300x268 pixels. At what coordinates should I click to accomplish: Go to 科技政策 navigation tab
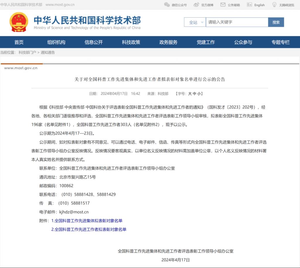131,42
